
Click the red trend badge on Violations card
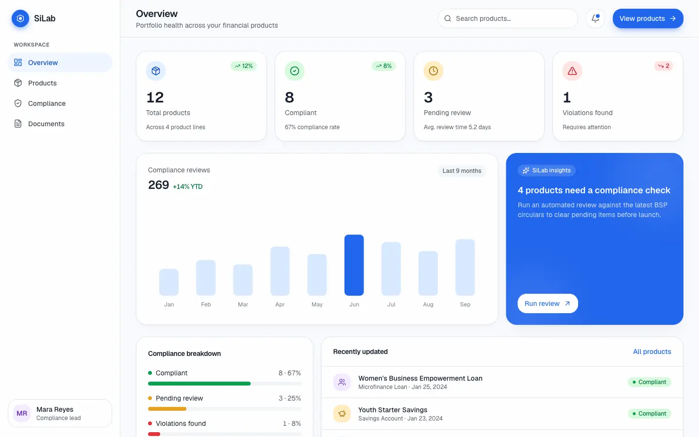[664, 66]
